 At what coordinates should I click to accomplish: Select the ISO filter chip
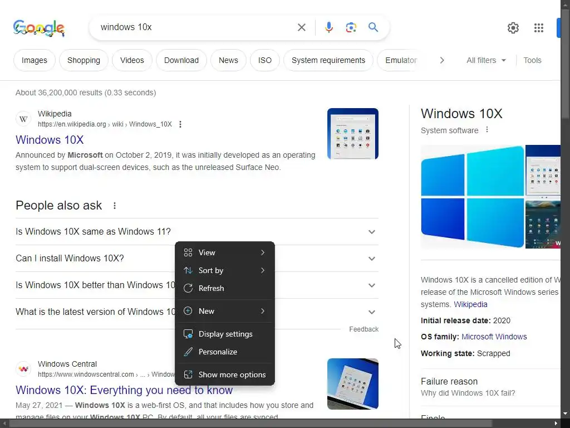tap(264, 60)
